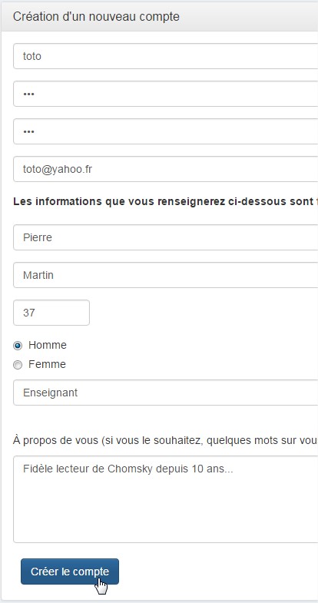Place cursor after 'depuis 10 ans...' text
This screenshot has width=318, height=603.
pyautogui.click(x=234, y=469)
